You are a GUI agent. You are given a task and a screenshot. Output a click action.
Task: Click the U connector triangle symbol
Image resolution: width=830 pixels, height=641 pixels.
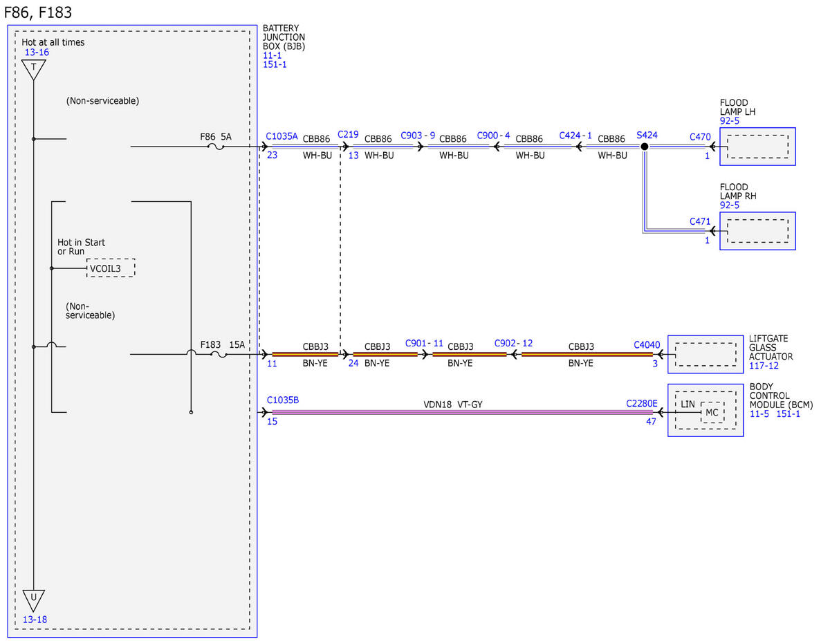click(x=33, y=600)
